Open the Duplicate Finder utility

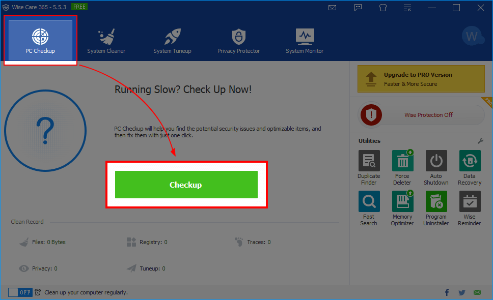369,168
